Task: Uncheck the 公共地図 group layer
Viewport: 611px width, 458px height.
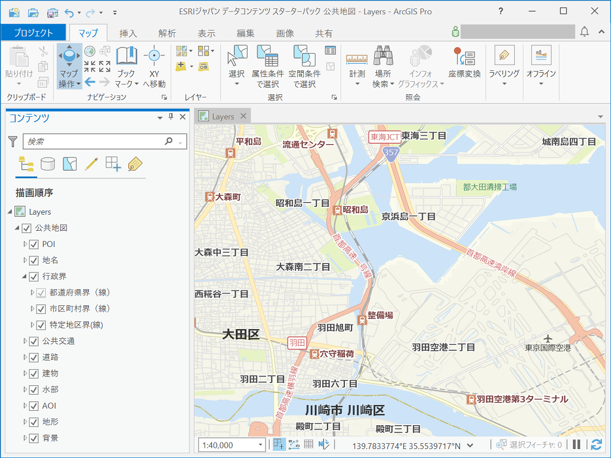Action: [26, 228]
